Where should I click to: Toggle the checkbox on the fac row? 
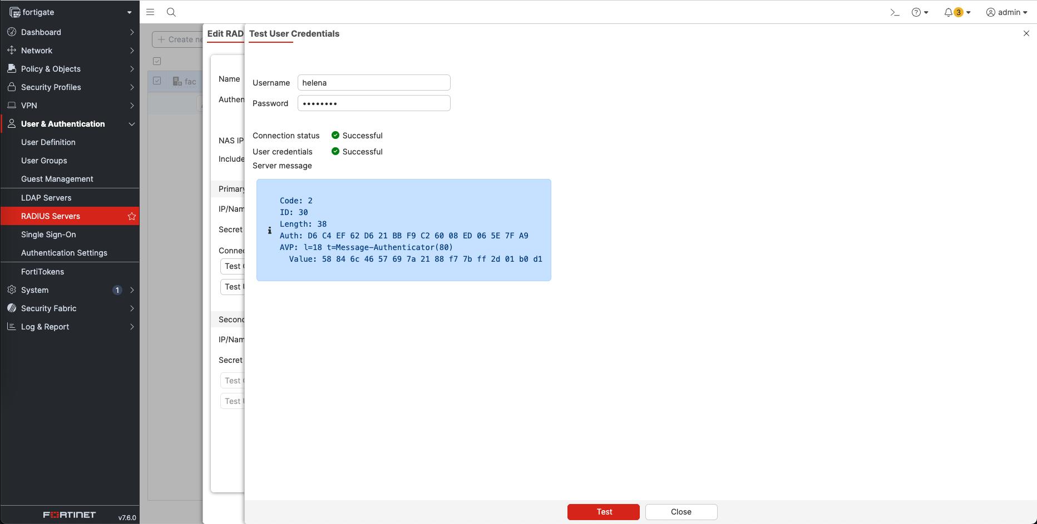[x=157, y=81]
